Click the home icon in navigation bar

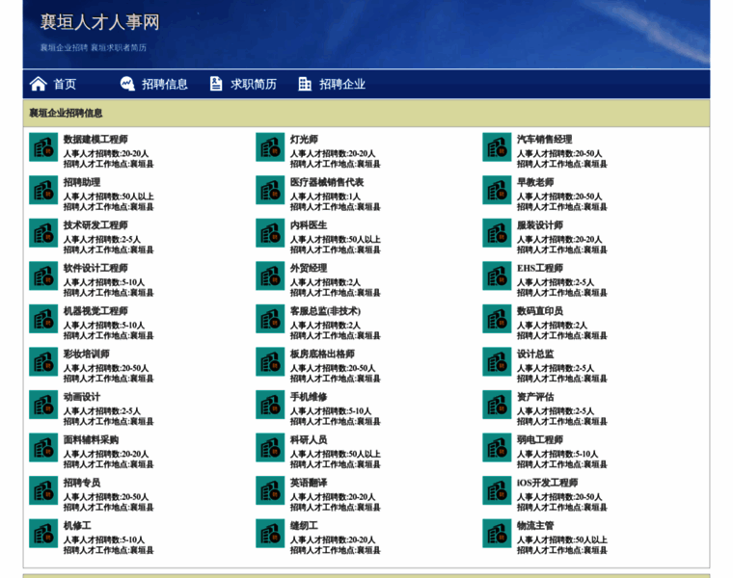(39, 84)
